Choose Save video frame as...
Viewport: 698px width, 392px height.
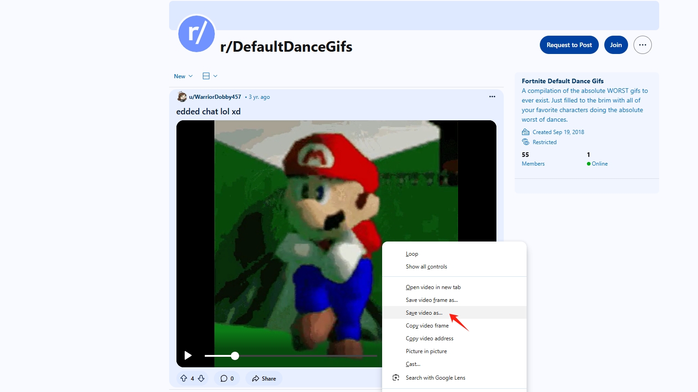[454, 300]
